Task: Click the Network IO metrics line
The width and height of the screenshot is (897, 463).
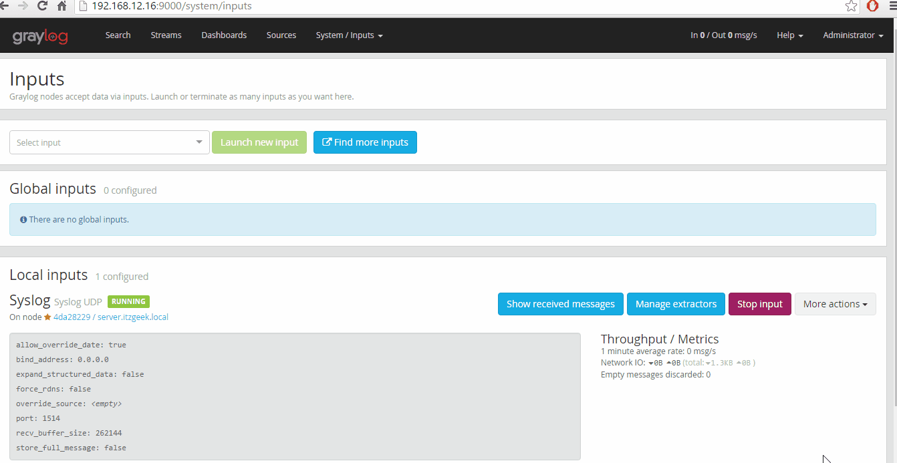Action: point(678,363)
